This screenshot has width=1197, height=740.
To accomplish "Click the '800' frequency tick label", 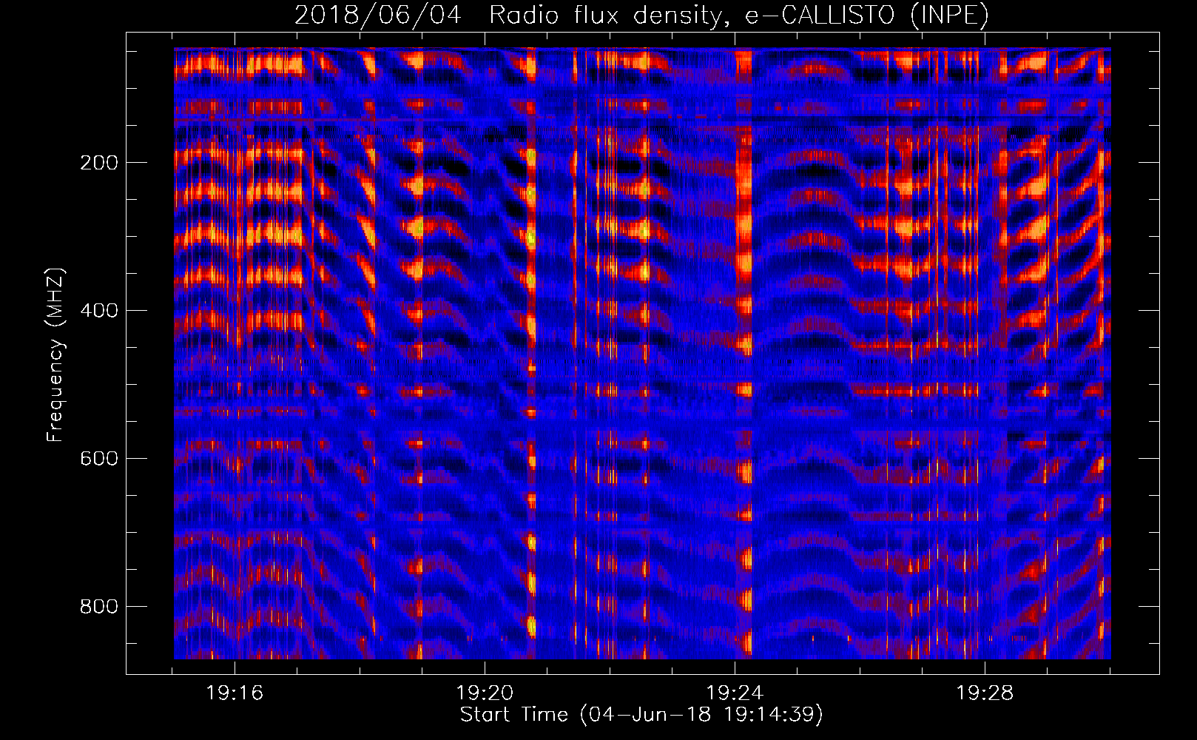I will pyautogui.click(x=98, y=607).
